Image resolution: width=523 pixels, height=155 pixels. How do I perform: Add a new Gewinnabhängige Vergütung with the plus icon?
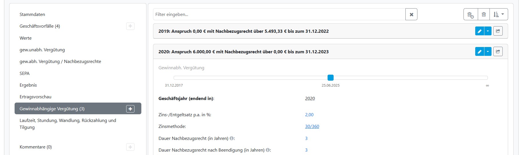click(130, 109)
